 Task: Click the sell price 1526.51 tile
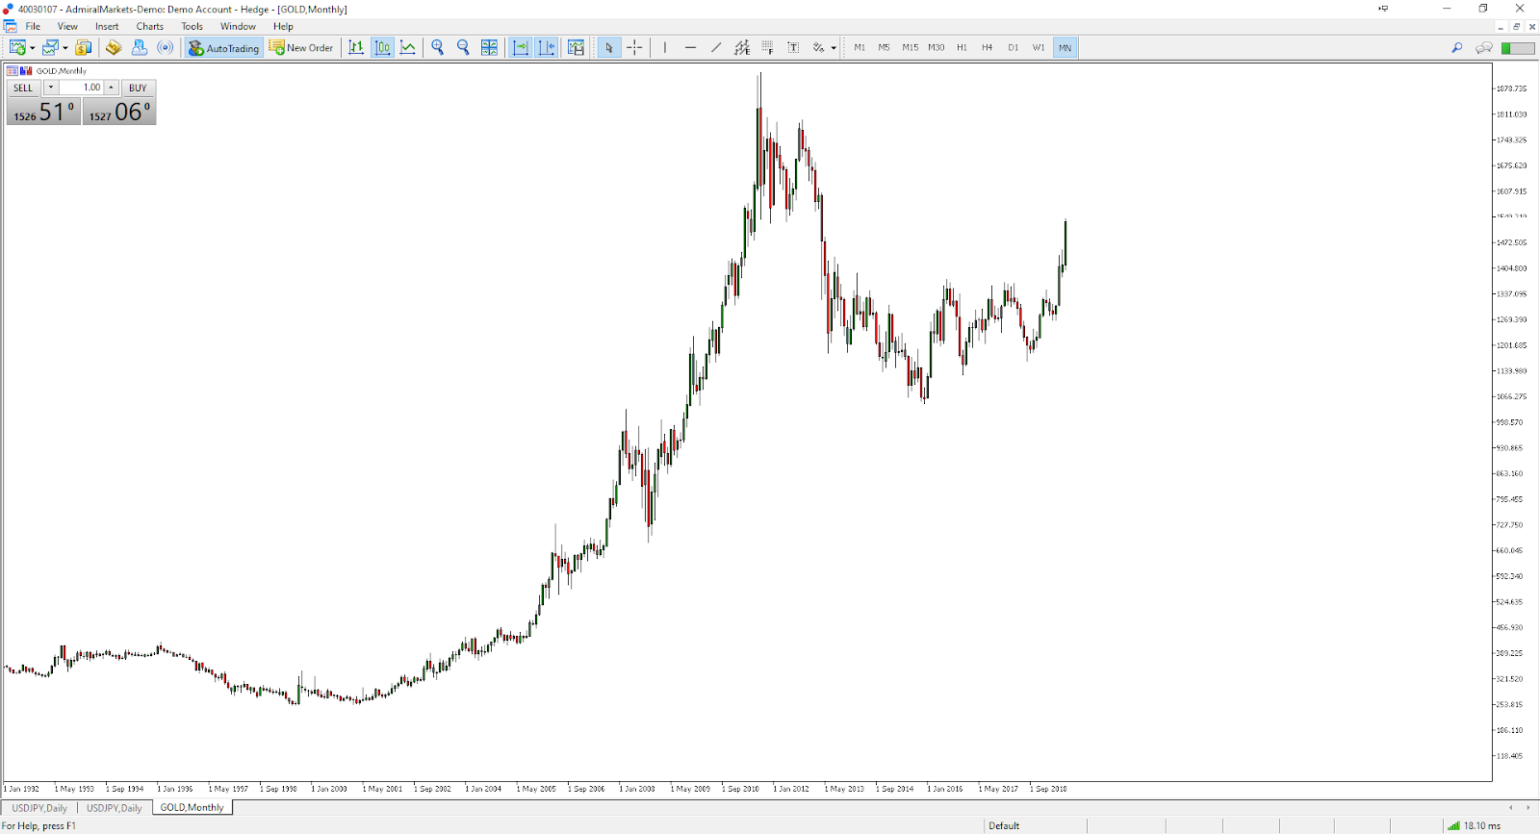pos(43,112)
